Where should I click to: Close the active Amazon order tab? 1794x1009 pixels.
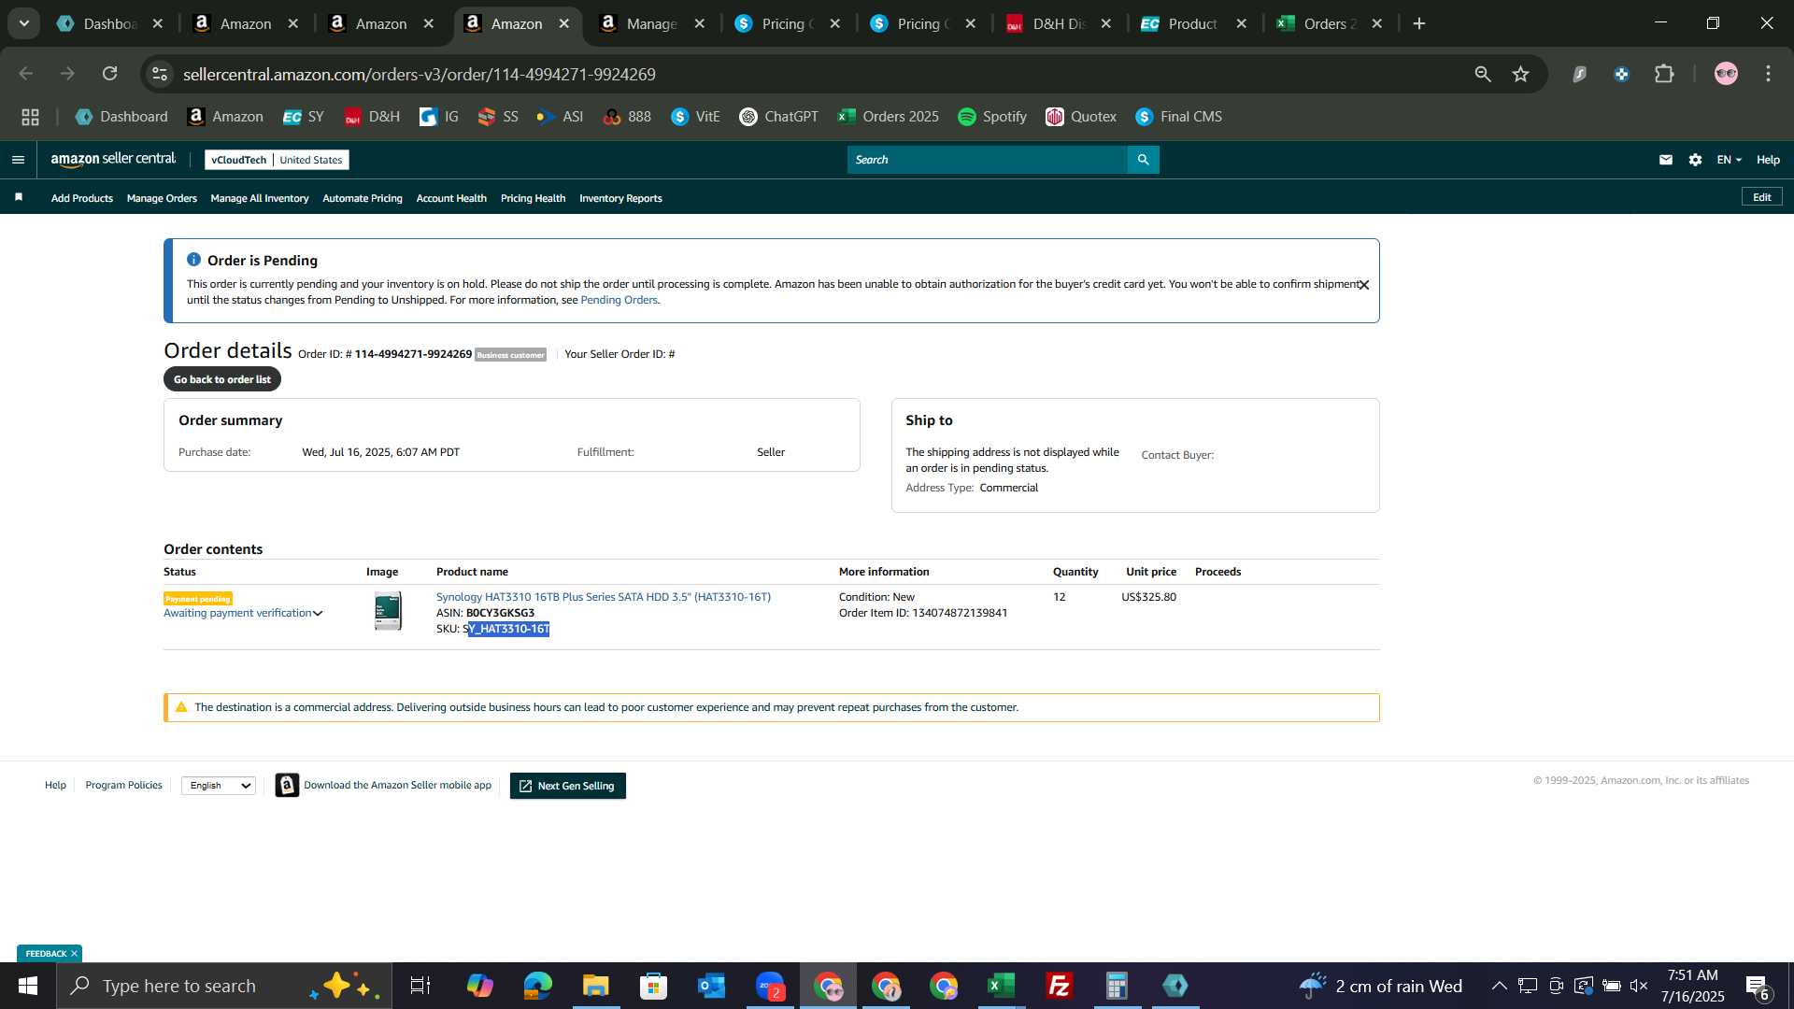(x=564, y=23)
